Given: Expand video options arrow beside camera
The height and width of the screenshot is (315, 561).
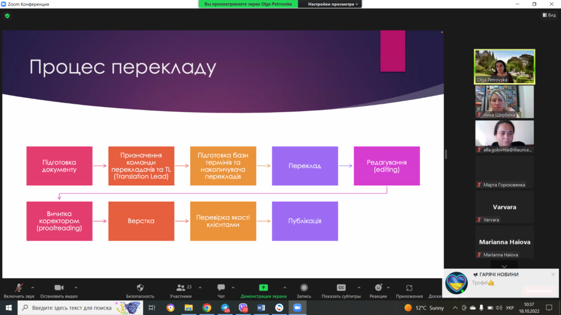Looking at the screenshot, I should tap(76, 287).
